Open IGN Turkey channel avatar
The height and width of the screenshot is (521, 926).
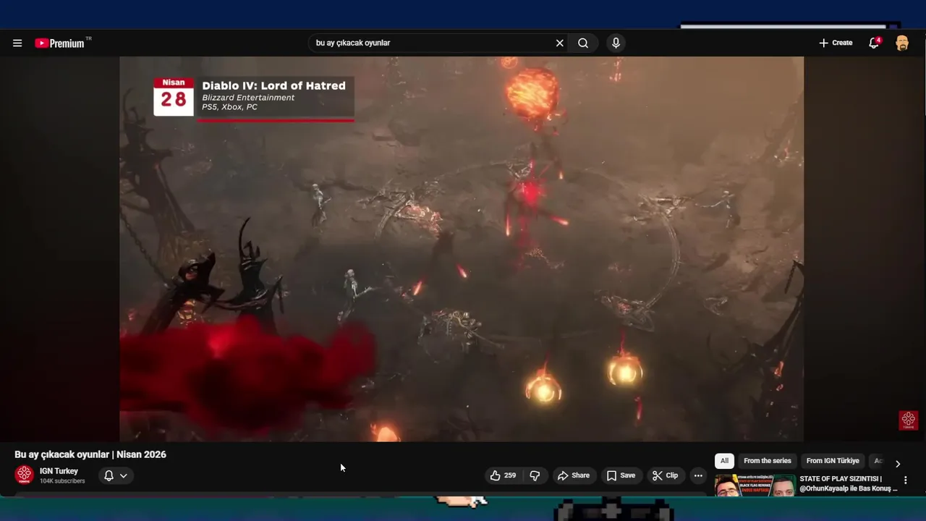coord(25,475)
